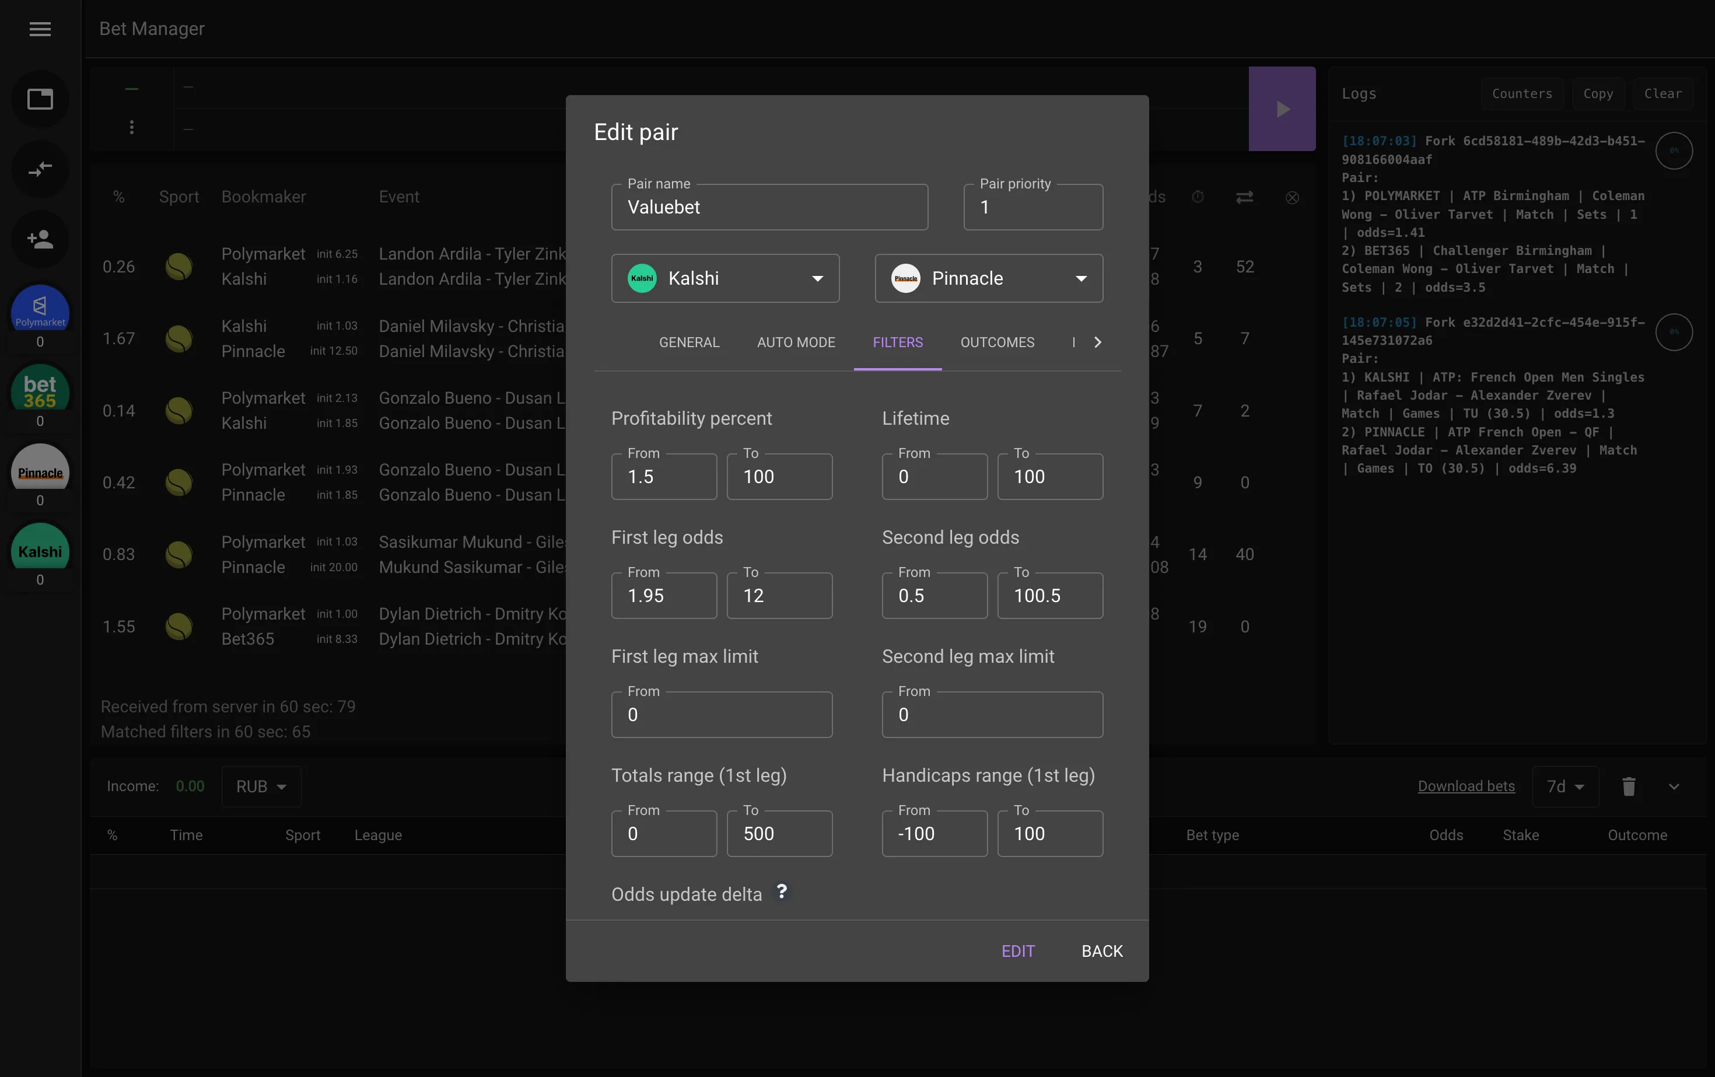Open the RUB currency dropdown
Image resolution: width=1715 pixels, height=1077 pixels.
click(261, 786)
